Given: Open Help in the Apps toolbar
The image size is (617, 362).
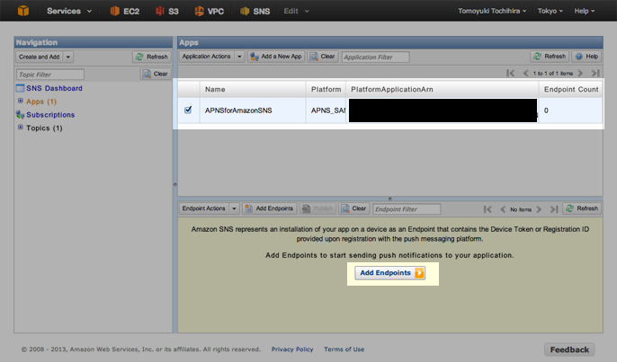Looking at the screenshot, I should pos(587,57).
